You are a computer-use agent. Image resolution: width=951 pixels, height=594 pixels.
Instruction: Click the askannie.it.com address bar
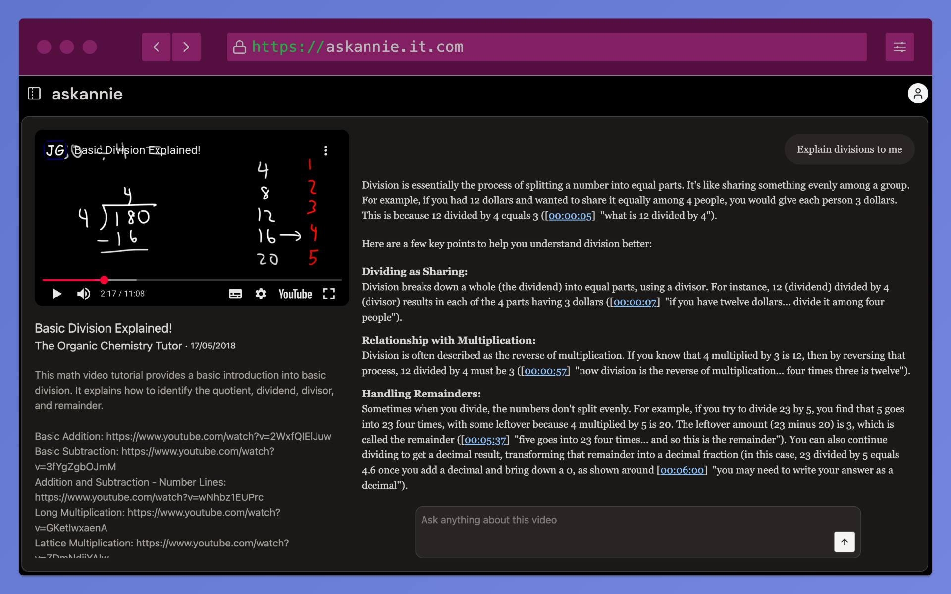(x=547, y=47)
